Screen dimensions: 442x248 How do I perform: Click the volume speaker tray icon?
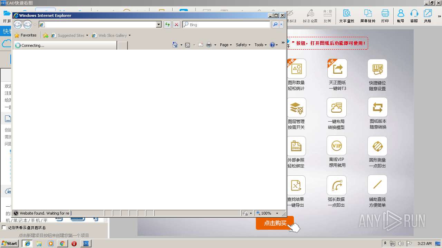coord(401,244)
